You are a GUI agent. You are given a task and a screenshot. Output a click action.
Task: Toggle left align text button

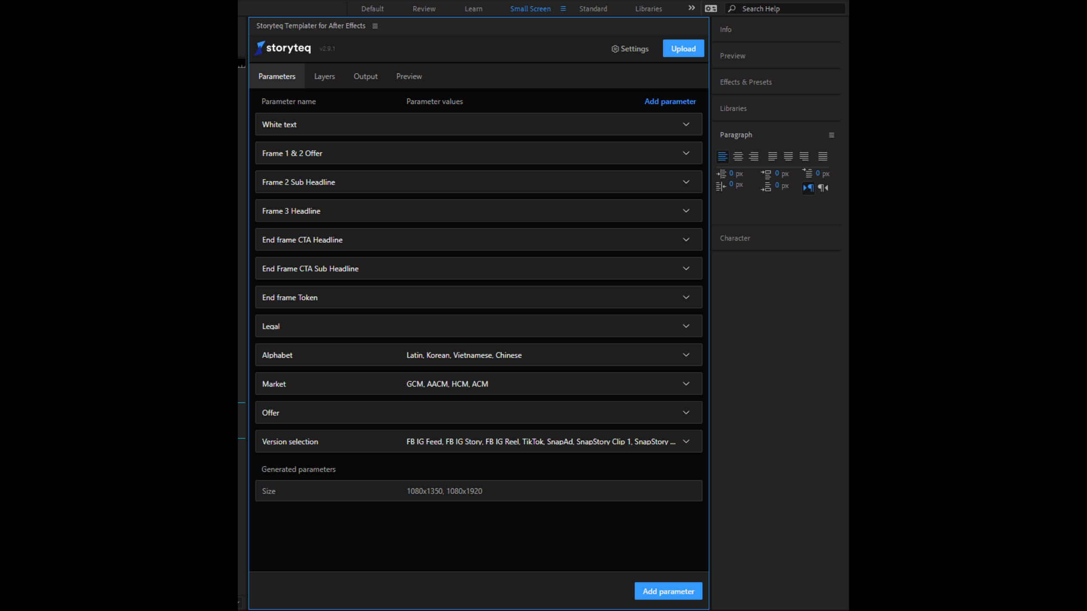pyautogui.click(x=722, y=157)
